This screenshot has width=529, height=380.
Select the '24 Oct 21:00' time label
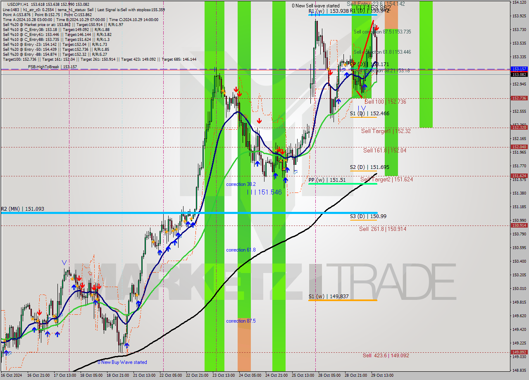(276, 375)
